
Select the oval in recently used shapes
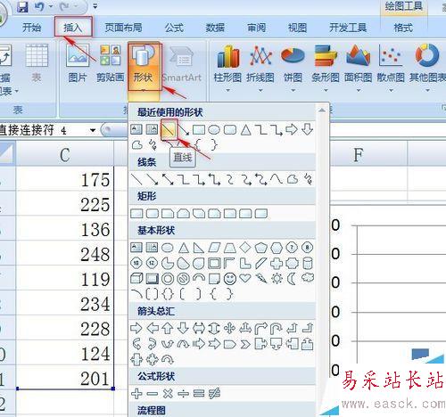pyautogui.click(x=214, y=130)
